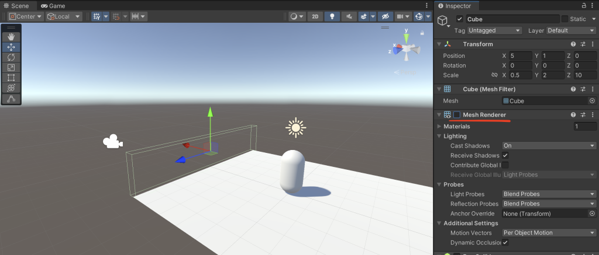Uncheck the Receive Shadows checkbox
This screenshot has height=255, width=599.
coord(505,156)
